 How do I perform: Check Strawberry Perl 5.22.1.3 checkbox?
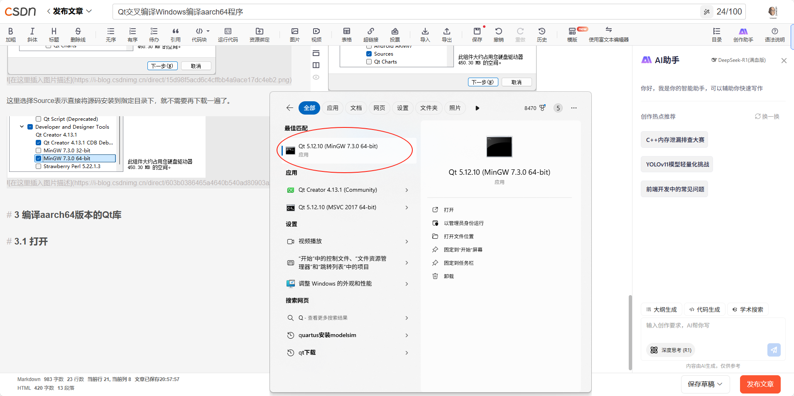coord(39,166)
